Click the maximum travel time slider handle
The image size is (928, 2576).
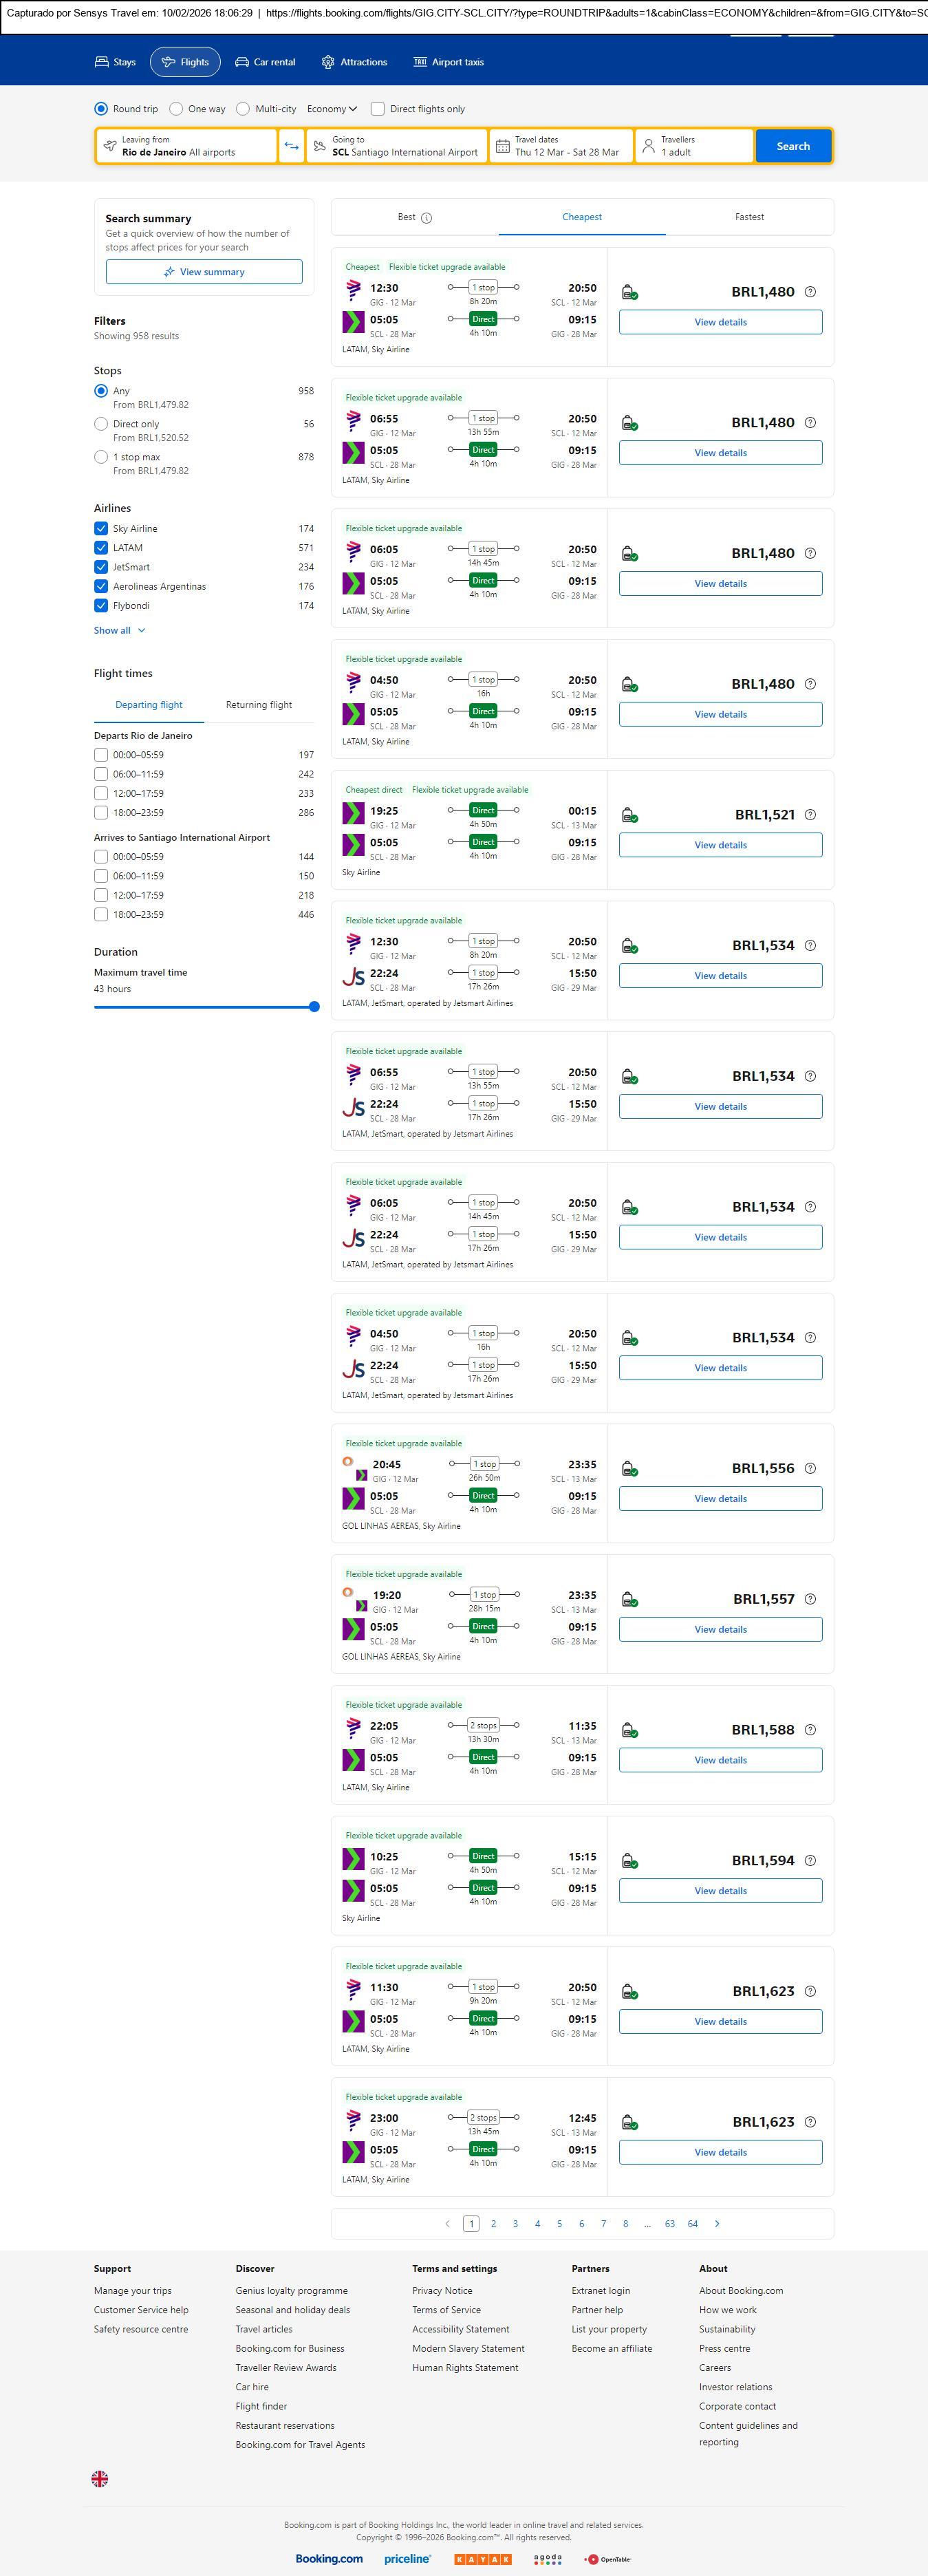(314, 1007)
